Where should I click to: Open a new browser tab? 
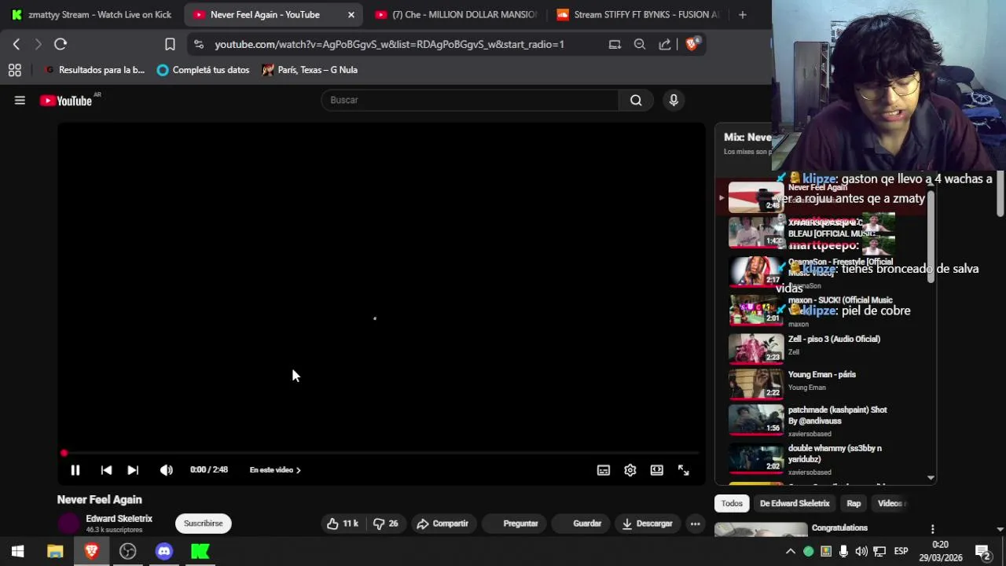click(x=743, y=14)
